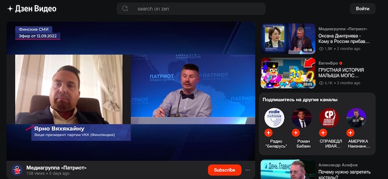
Task: Click the 138 views • 5 days ago text
Action: pos(48,173)
